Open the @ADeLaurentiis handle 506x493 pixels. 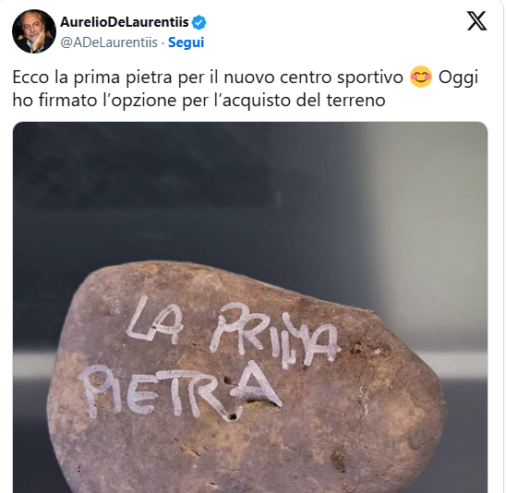tap(109, 42)
